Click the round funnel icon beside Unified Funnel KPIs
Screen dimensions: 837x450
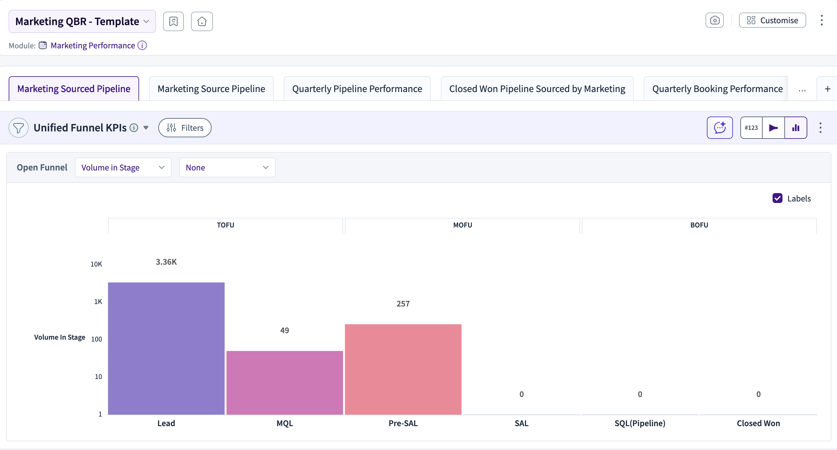19,128
